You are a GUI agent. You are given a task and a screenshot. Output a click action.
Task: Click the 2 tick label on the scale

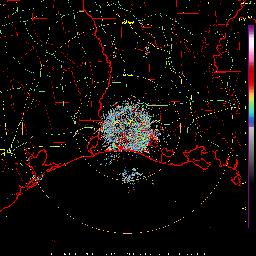pyautogui.click(x=245, y=95)
